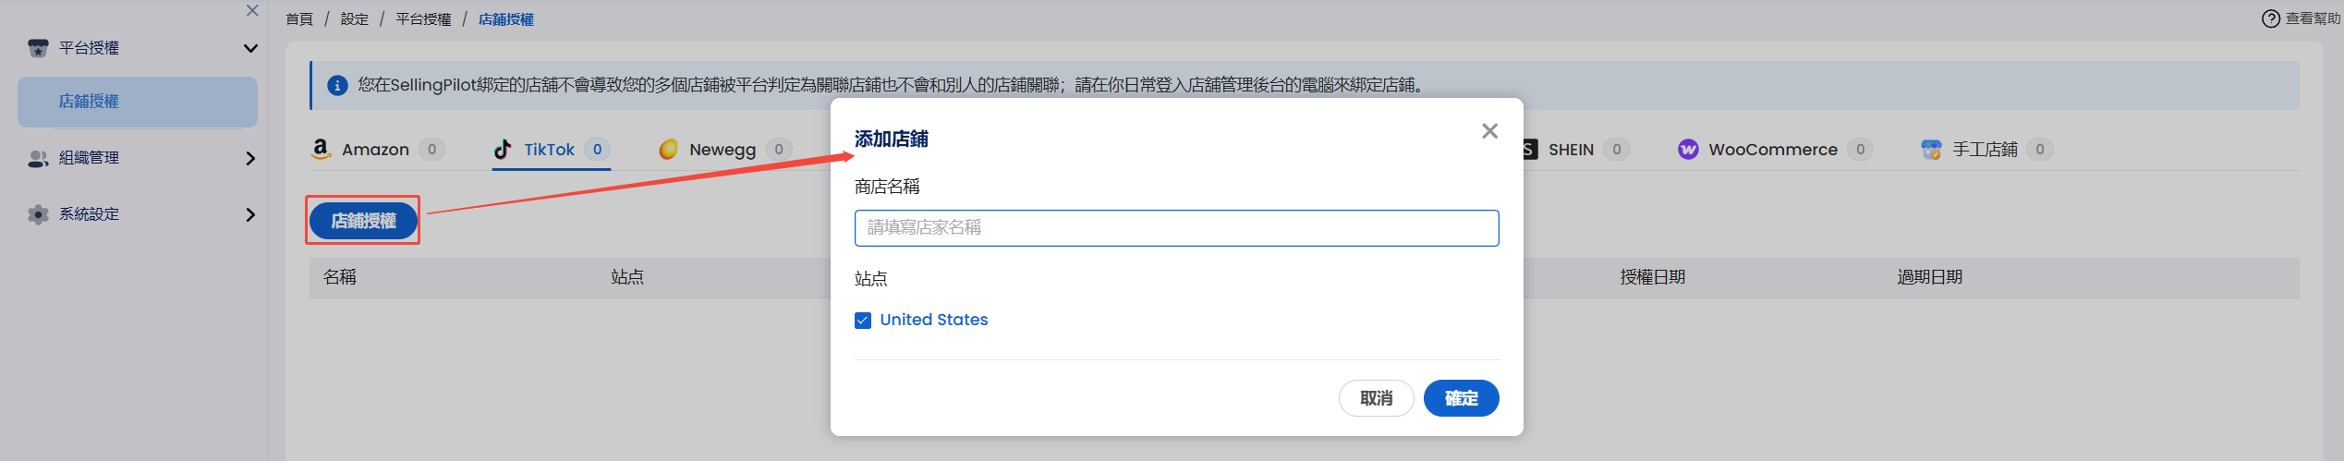Click the 添加店鋪 dialog title

(x=891, y=139)
